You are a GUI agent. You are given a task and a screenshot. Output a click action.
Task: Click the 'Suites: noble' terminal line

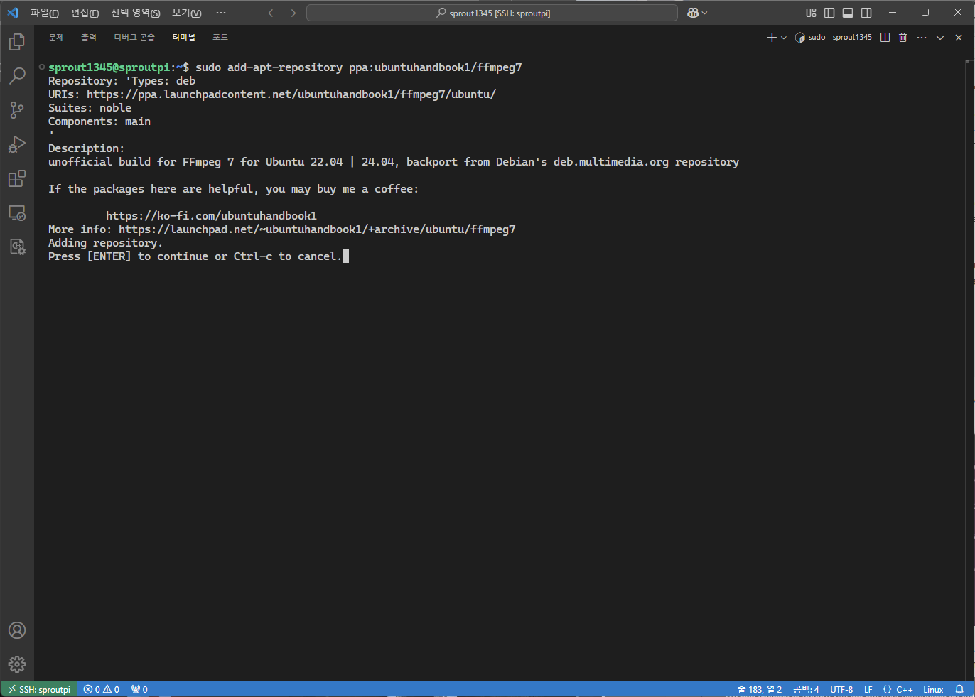(90, 108)
